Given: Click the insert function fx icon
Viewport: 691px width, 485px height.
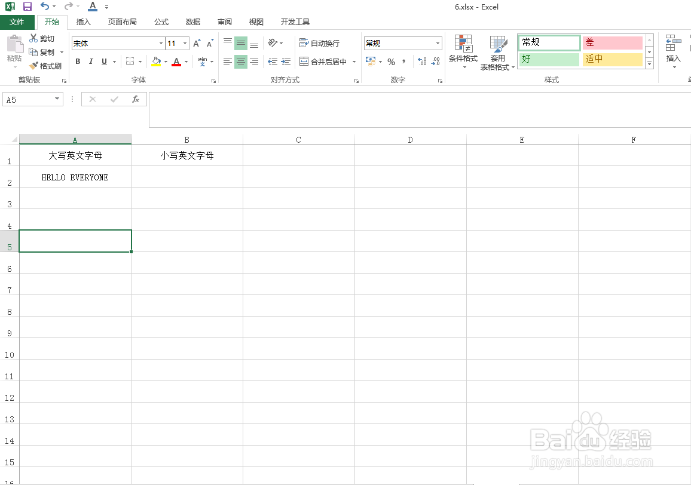Looking at the screenshot, I should [x=136, y=99].
